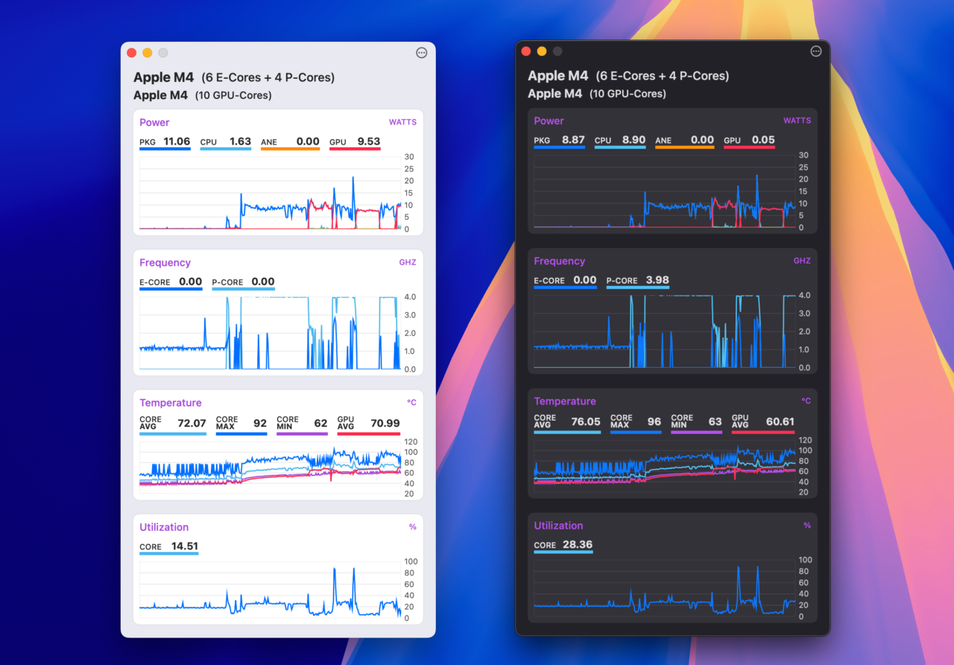The height and width of the screenshot is (665, 954).
Task: Click Apple M4 CPU cores title, light window
Action: pos(234,77)
